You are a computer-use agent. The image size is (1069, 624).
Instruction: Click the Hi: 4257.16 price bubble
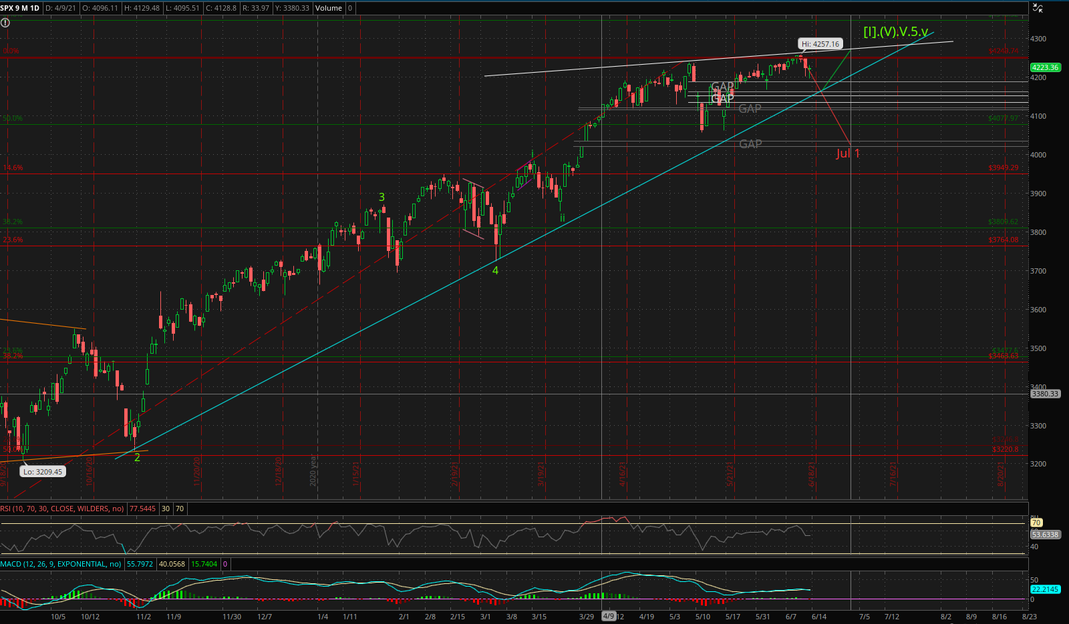[x=821, y=44]
